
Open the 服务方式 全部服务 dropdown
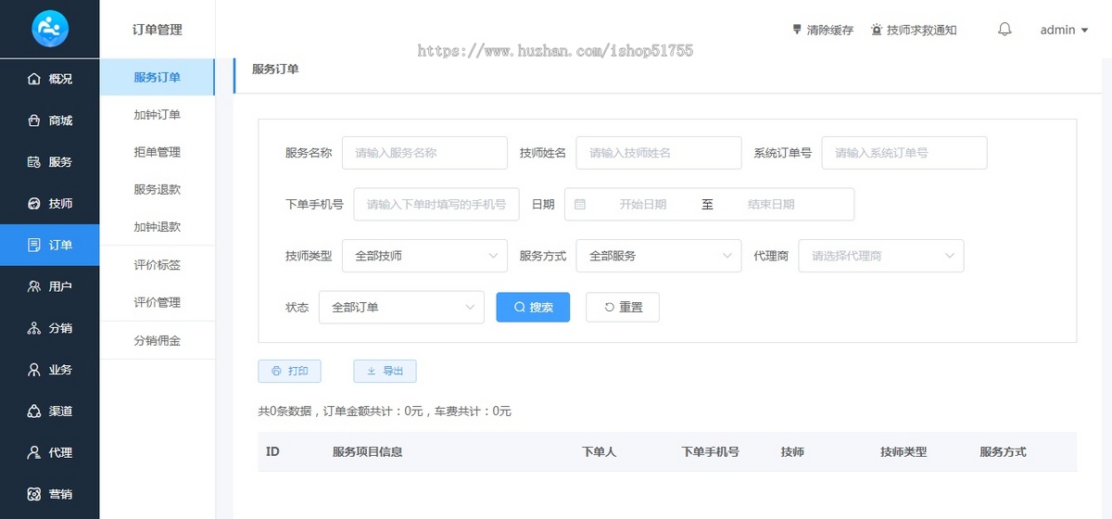pyautogui.click(x=658, y=256)
